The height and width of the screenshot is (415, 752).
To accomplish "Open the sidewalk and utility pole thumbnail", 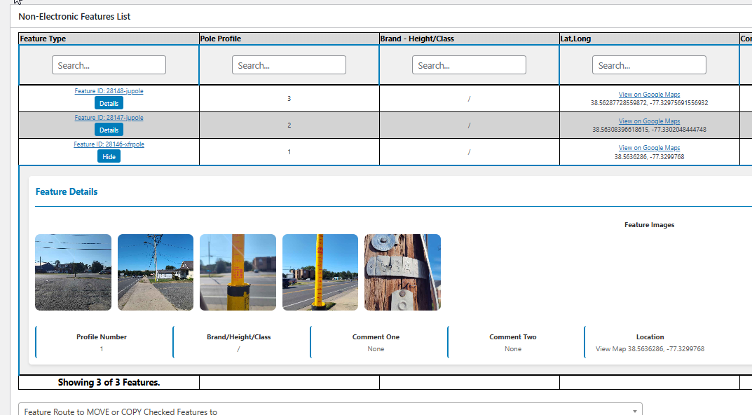I will tap(156, 272).
